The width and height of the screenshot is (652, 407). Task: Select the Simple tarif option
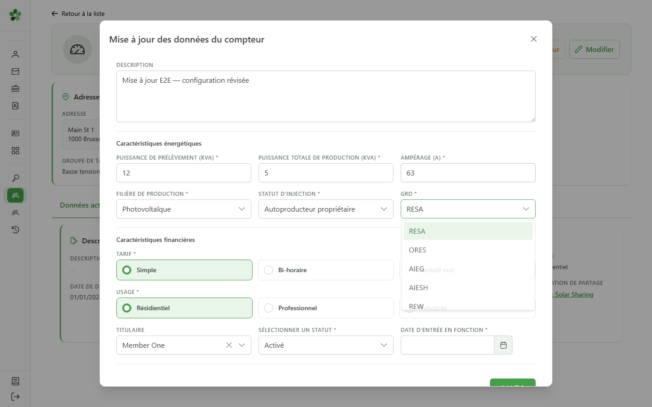click(184, 270)
